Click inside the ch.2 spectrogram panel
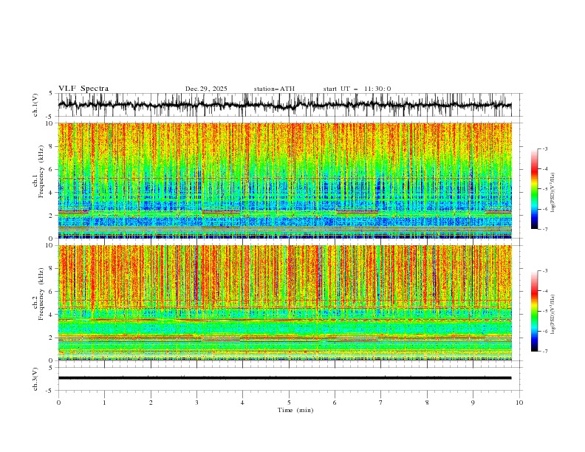Viewport: 585px width, 452px height. 284,303
